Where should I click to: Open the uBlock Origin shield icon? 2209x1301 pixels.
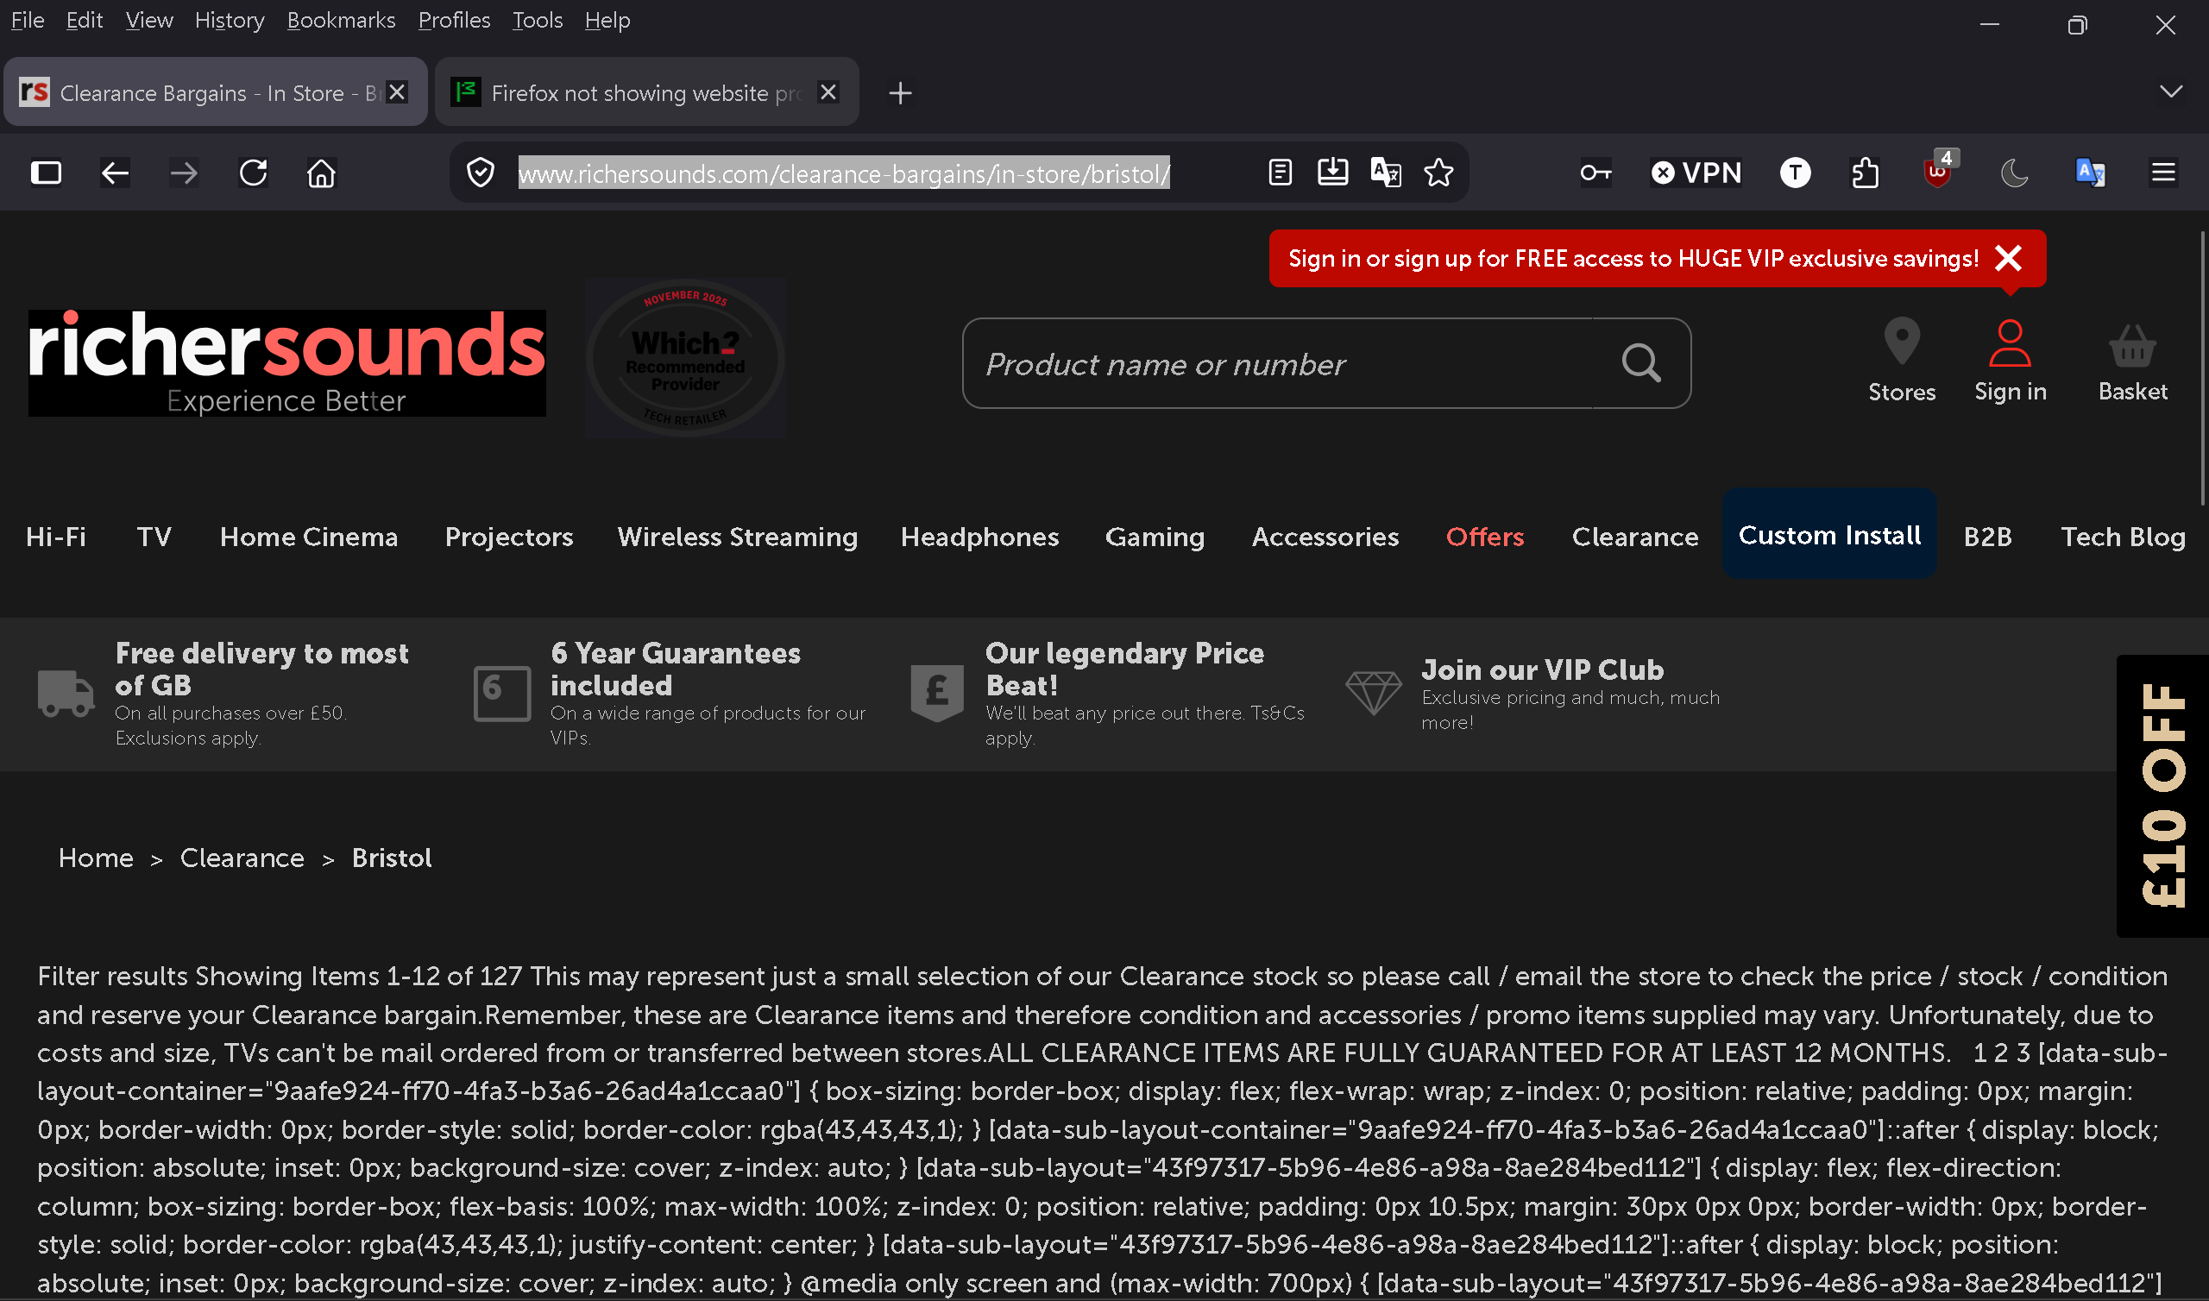point(1939,171)
